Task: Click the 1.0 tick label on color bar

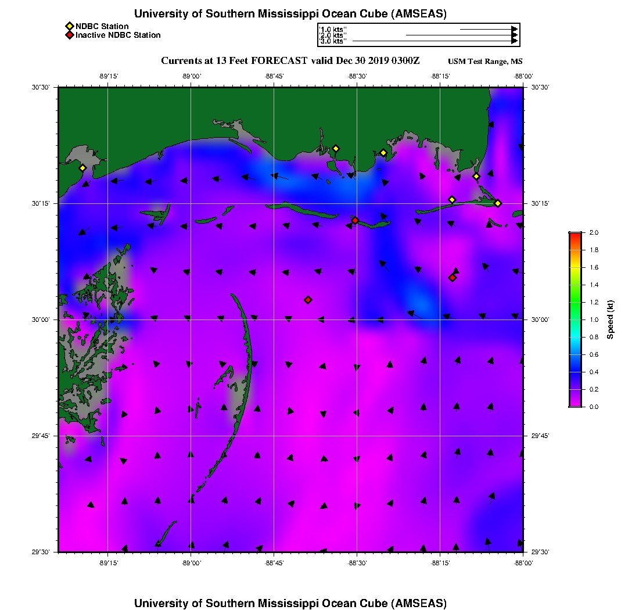Action: coord(594,320)
